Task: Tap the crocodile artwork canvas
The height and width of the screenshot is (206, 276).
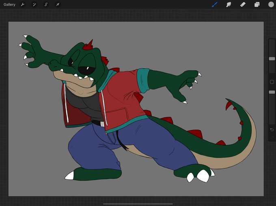Action: click(136, 109)
